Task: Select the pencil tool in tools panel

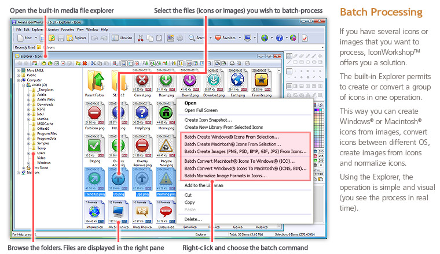Action: [308, 56]
